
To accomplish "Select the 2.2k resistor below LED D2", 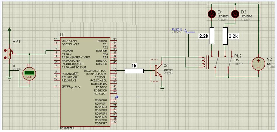I will pos(225,36).
